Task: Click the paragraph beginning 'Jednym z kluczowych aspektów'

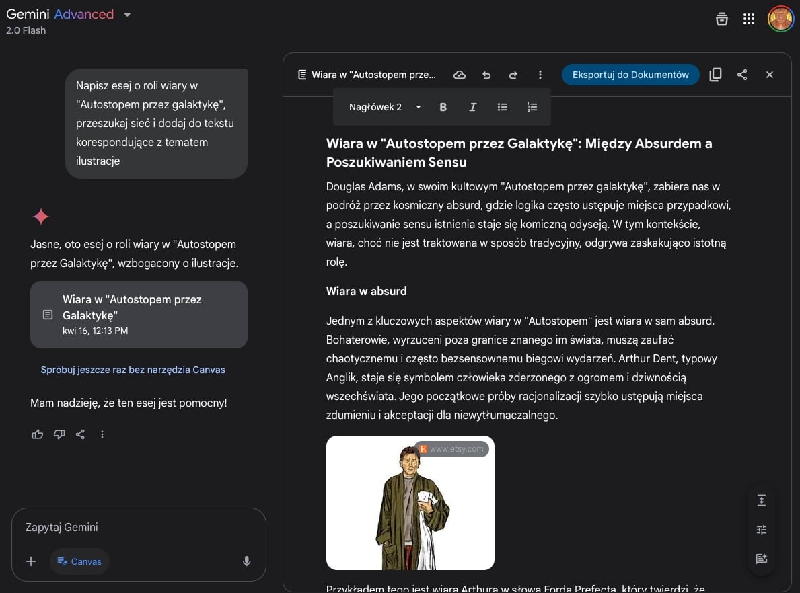Action: tap(521, 368)
